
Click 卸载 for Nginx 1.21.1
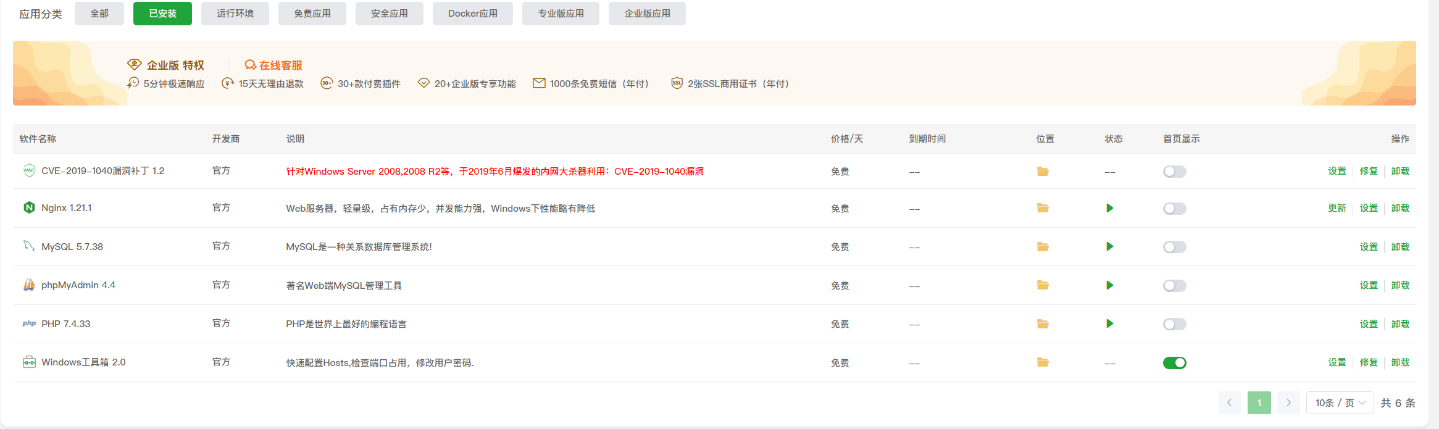coord(1400,208)
